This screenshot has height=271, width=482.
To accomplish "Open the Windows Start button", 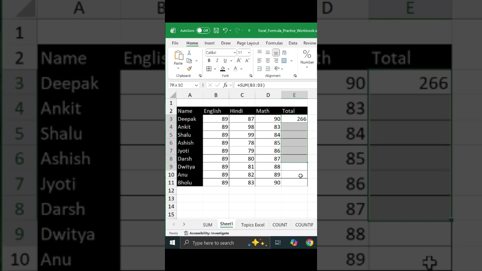I will point(172,243).
